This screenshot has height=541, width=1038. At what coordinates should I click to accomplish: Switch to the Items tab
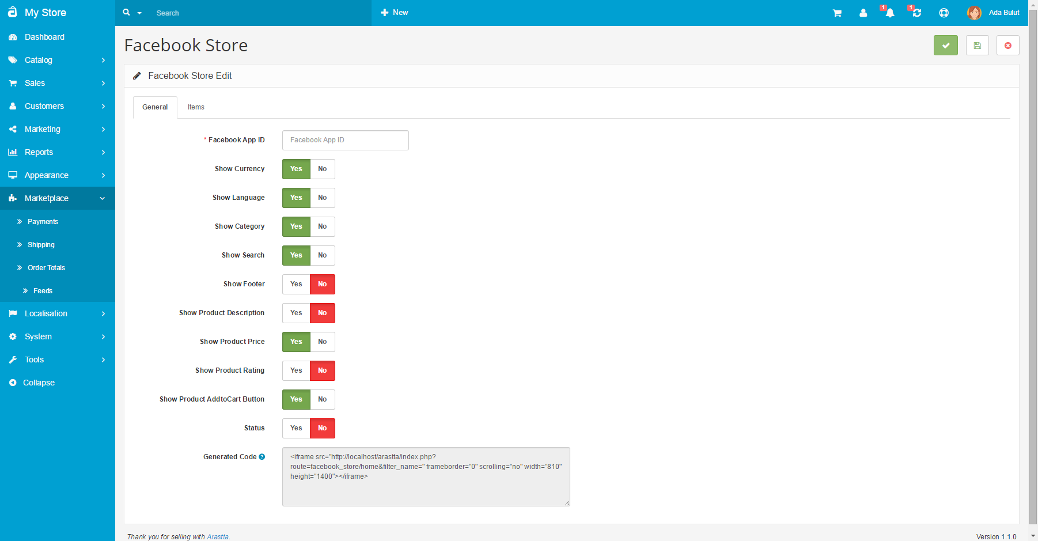pyautogui.click(x=196, y=107)
